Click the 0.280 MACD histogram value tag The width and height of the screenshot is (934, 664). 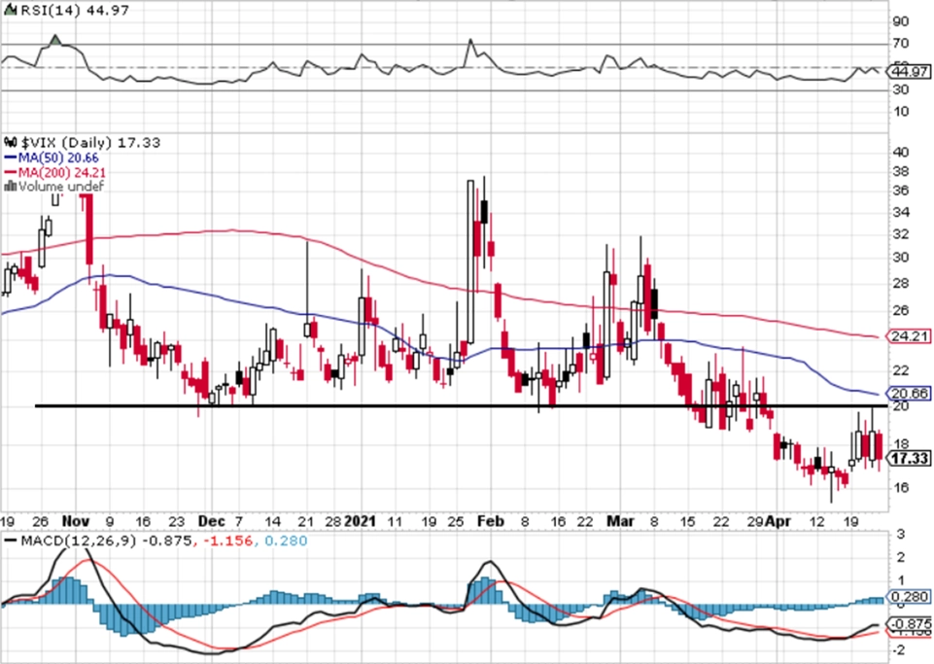coord(909,597)
